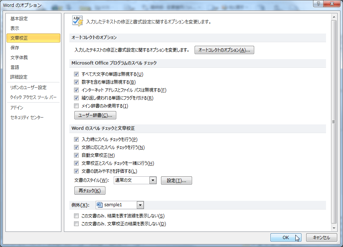
Task: Toggle 文脈に応じたスペル チェックを行う checkbox
Action: pos(76,147)
